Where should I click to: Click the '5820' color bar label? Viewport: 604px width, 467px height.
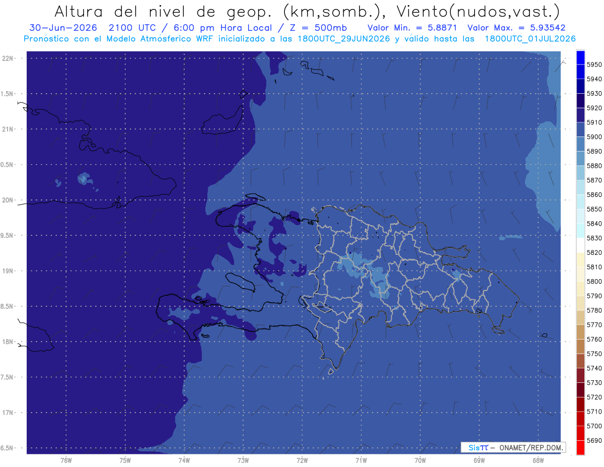(x=594, y=252)
